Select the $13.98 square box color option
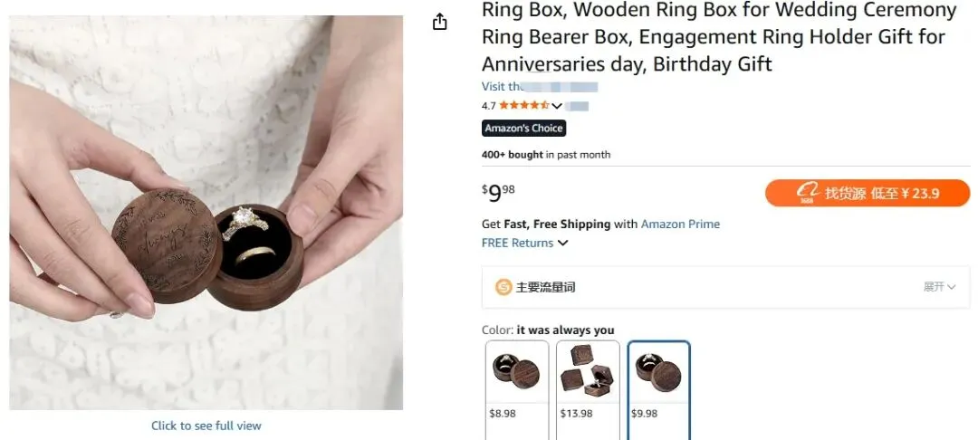This screenshot has height=440, width=978. [x=588, y=381]
